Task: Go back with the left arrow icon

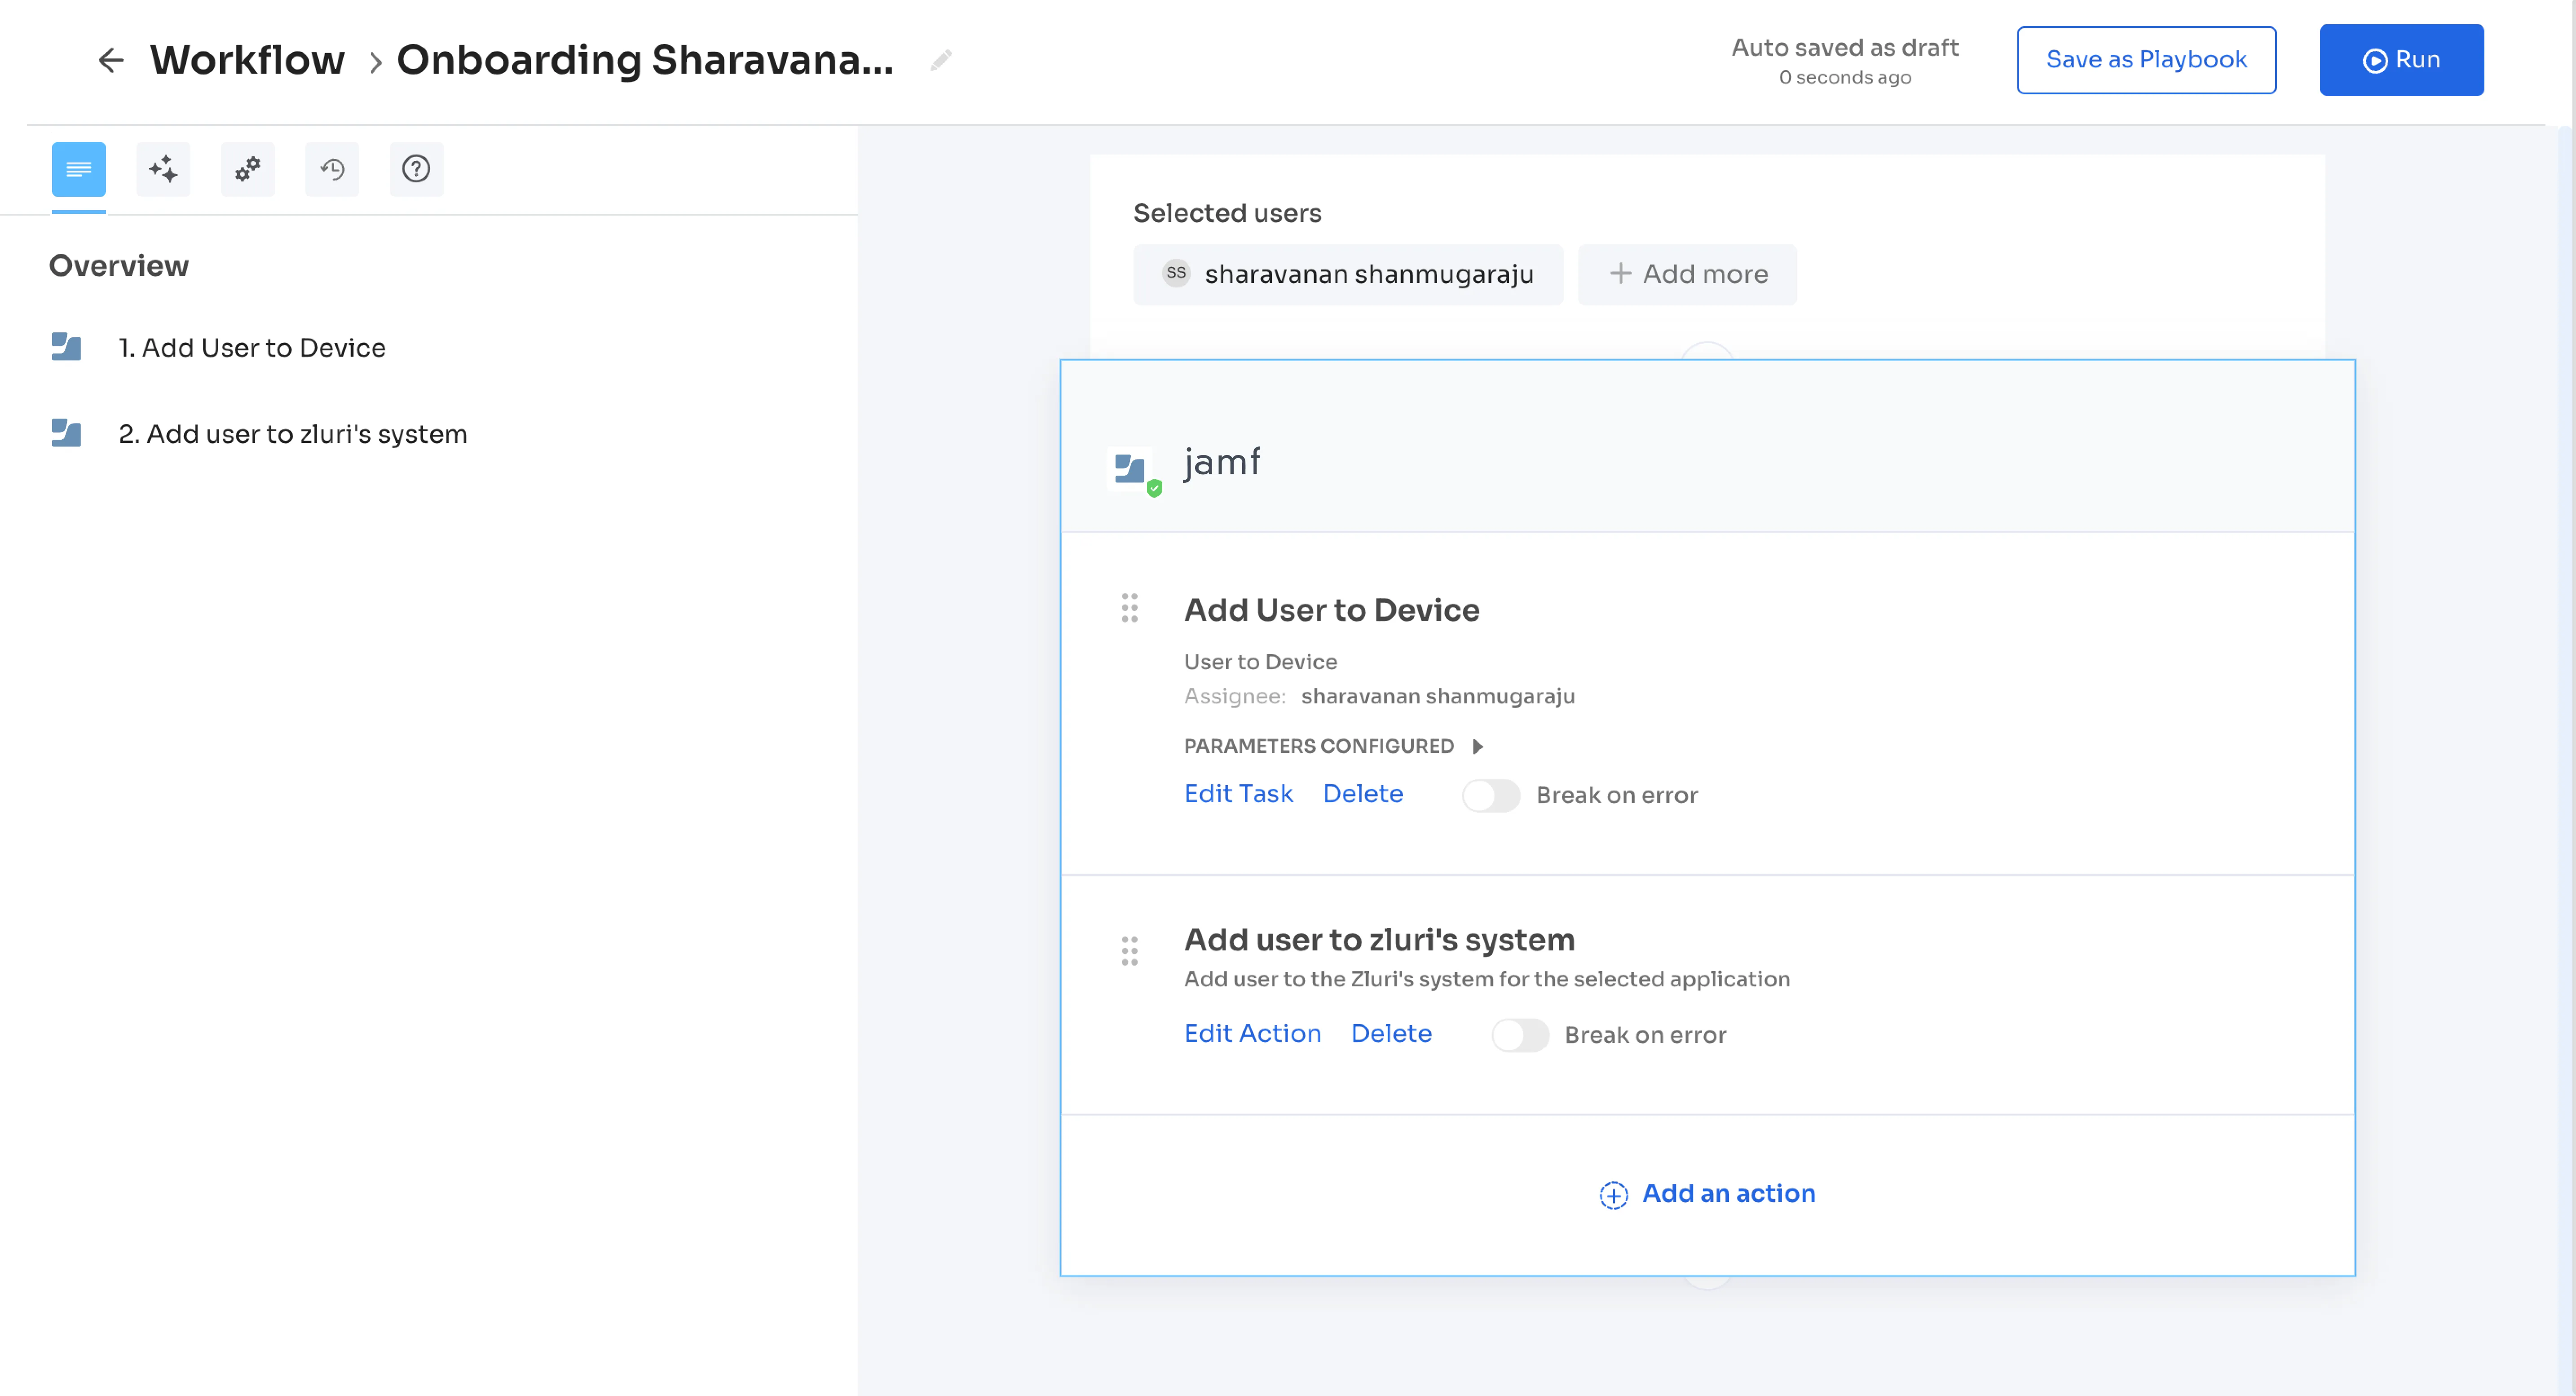Action: pyautogui.click(x=110, y=60)
